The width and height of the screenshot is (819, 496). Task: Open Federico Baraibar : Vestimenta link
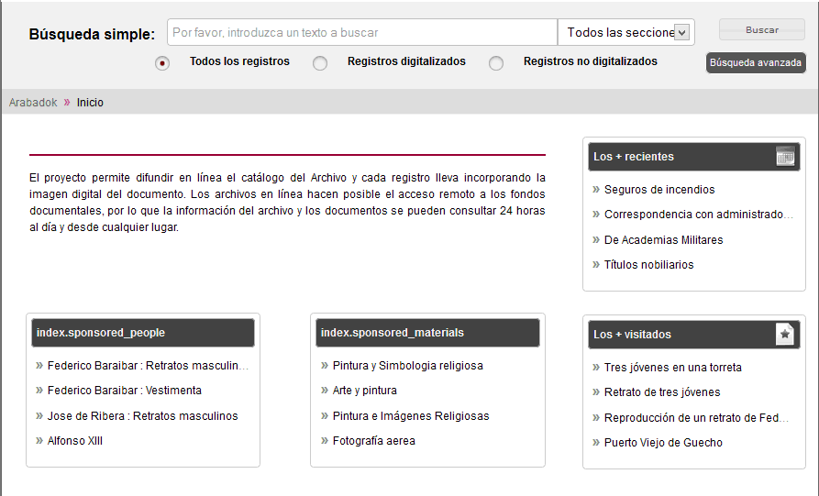[124, 391]
